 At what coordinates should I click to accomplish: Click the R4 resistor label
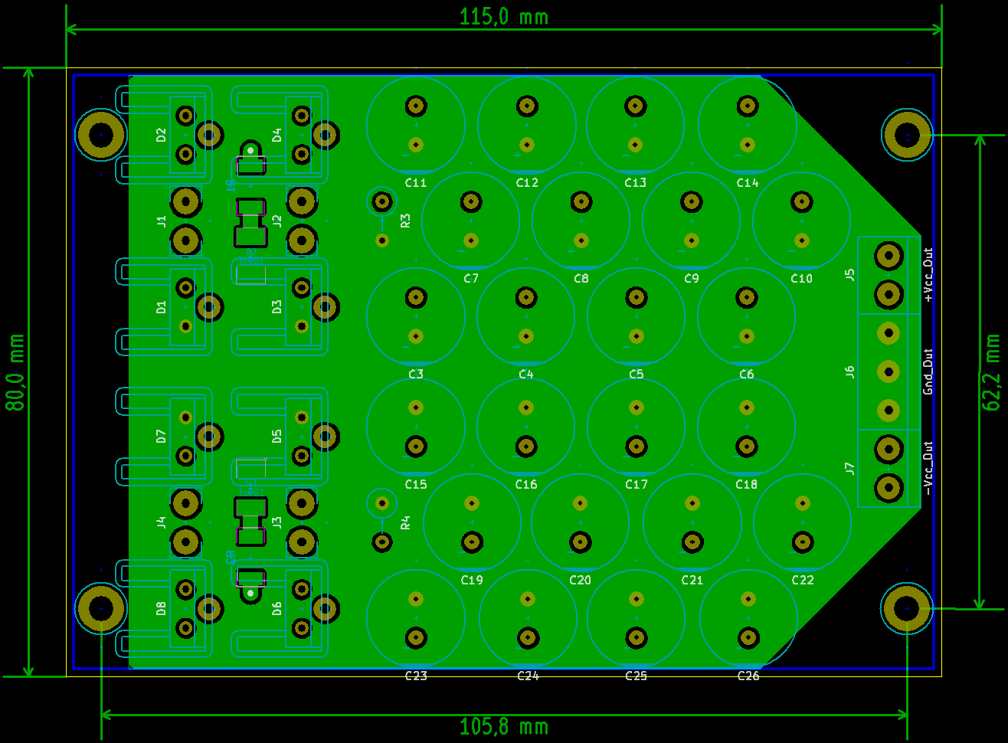click(x=406, y=522)
